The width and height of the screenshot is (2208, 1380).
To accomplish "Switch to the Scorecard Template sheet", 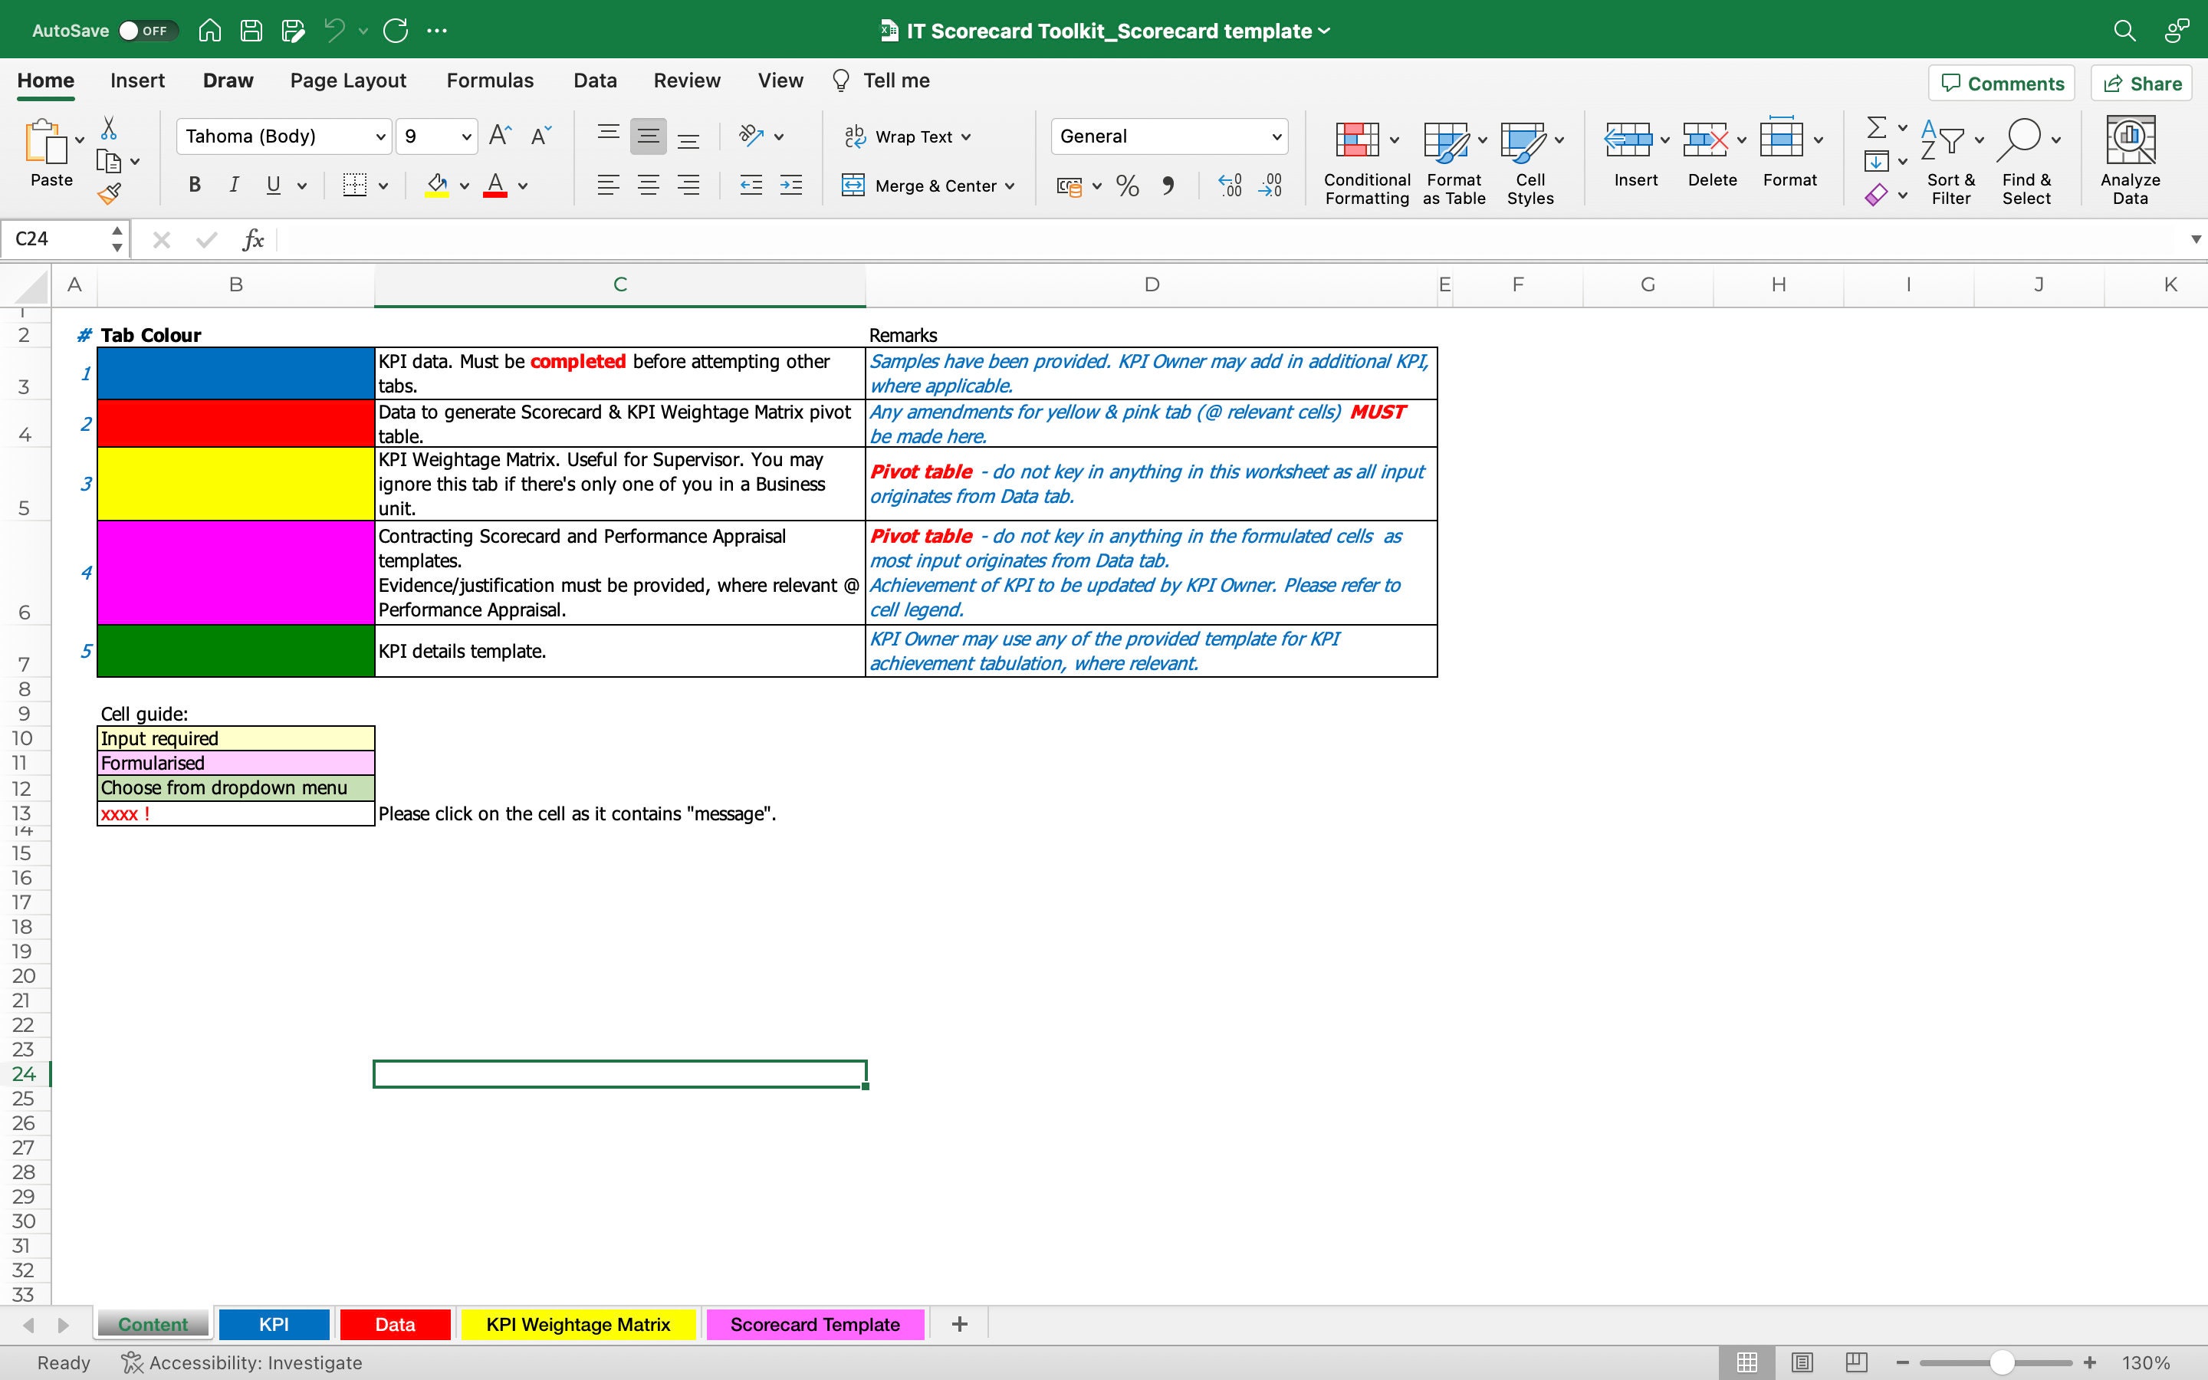I will pyautogui.click(x=815, y=1324).
